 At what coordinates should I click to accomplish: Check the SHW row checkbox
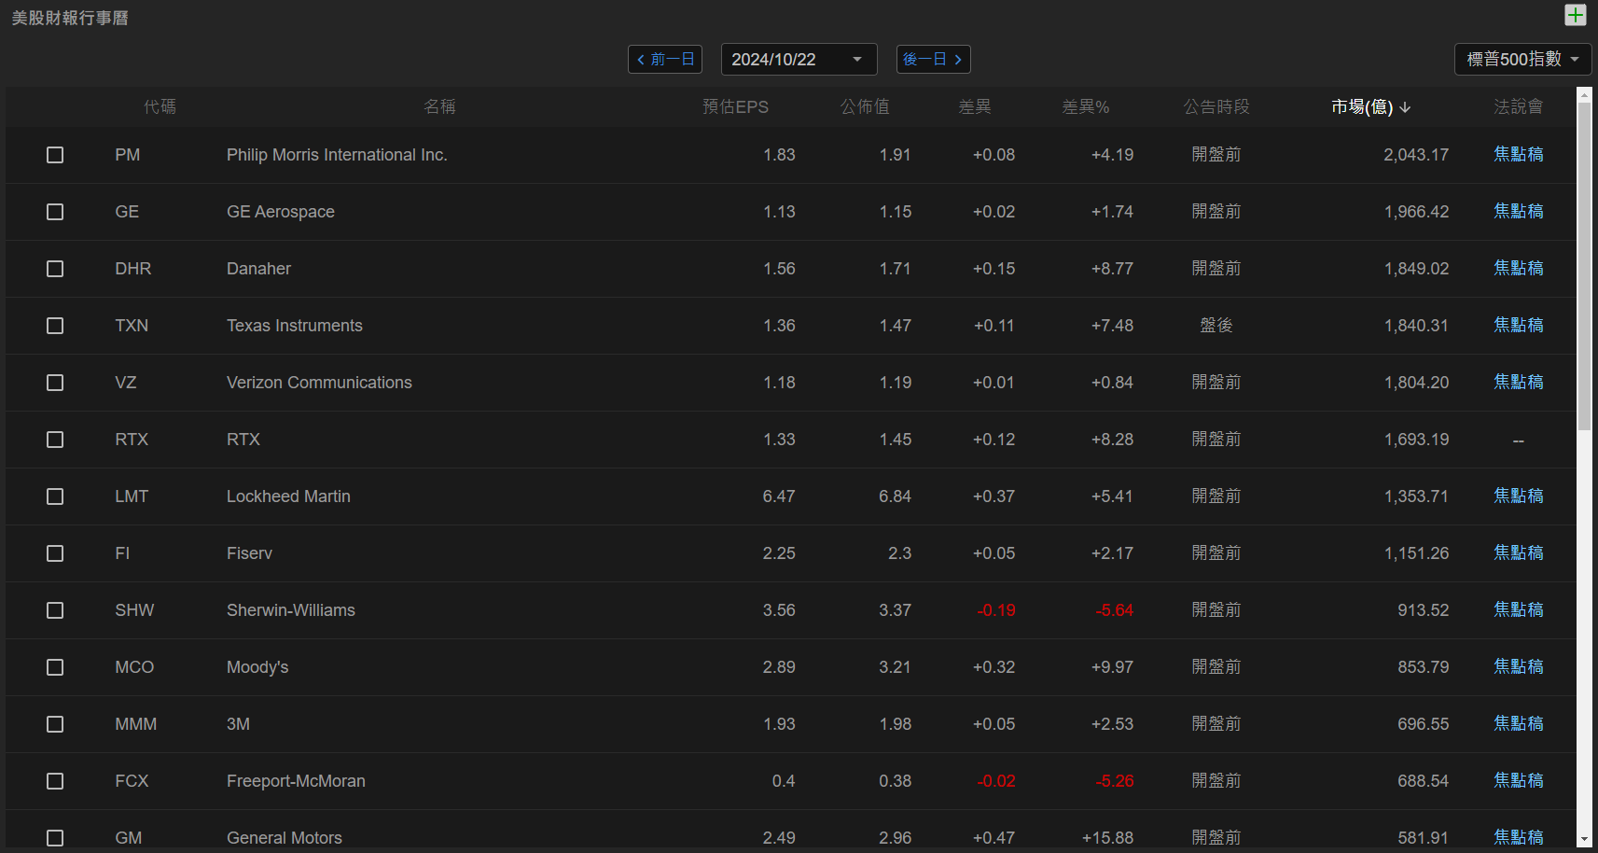(x=55, y=610)
